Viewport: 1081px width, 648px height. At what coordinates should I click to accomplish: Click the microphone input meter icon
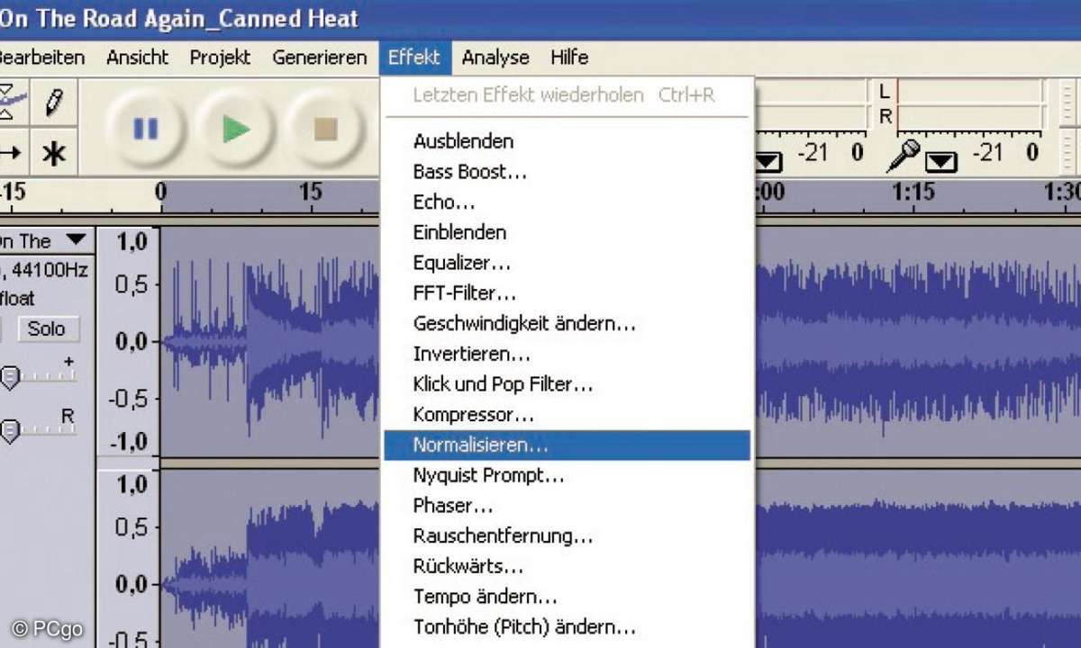[903, 156]
